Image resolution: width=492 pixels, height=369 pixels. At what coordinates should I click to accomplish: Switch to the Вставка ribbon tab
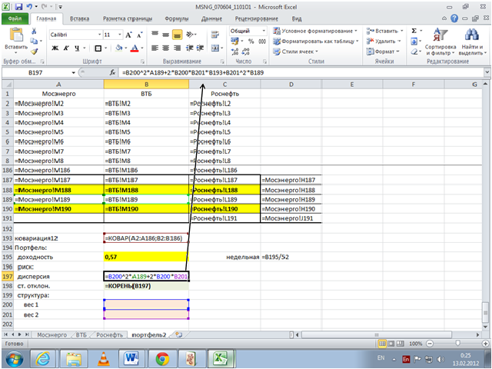click(79, 18)
